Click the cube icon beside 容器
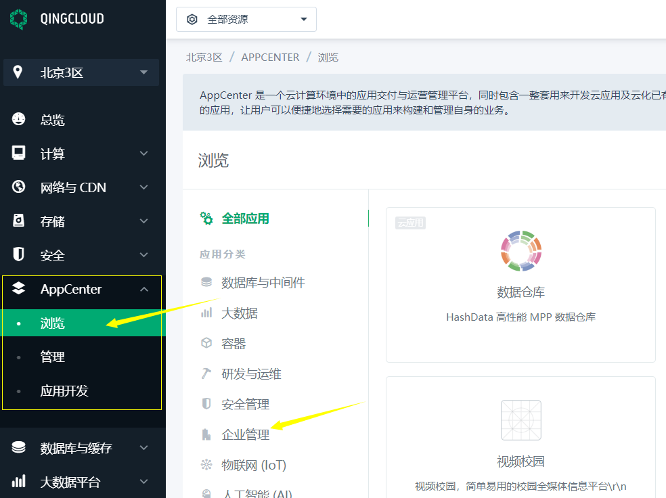 click(206, 342)
